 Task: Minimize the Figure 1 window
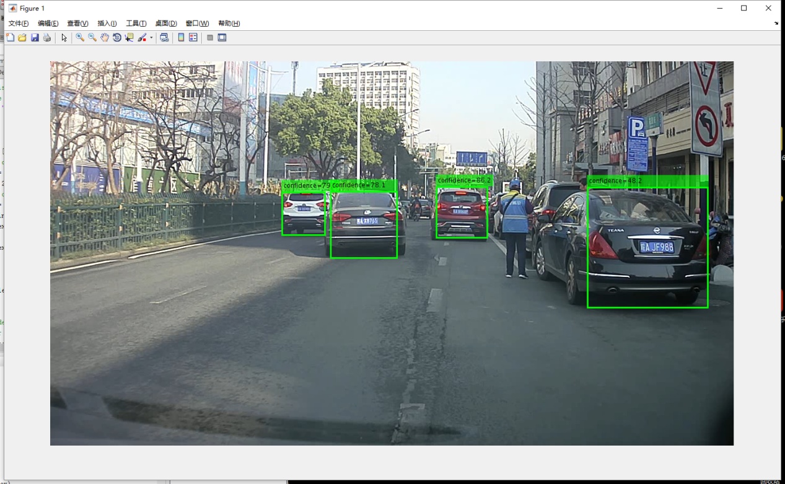pyautogui.click(x=720, y=8)
